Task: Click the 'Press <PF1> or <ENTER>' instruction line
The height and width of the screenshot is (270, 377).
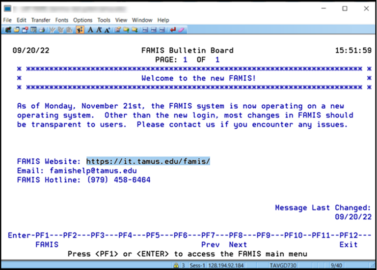Action: (x=188, y=254)
